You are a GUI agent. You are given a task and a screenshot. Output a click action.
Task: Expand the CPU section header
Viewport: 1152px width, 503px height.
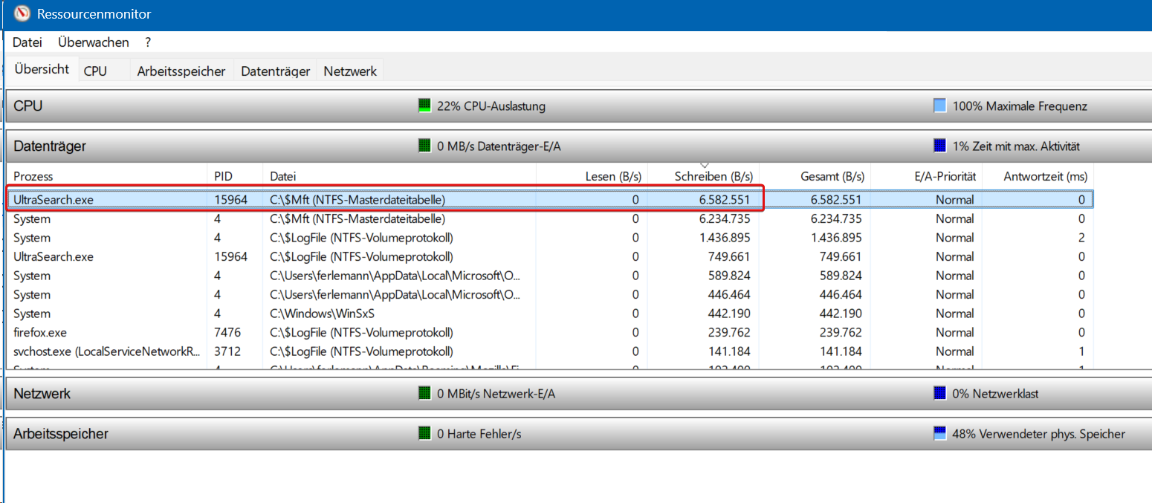tap(578, 106)
